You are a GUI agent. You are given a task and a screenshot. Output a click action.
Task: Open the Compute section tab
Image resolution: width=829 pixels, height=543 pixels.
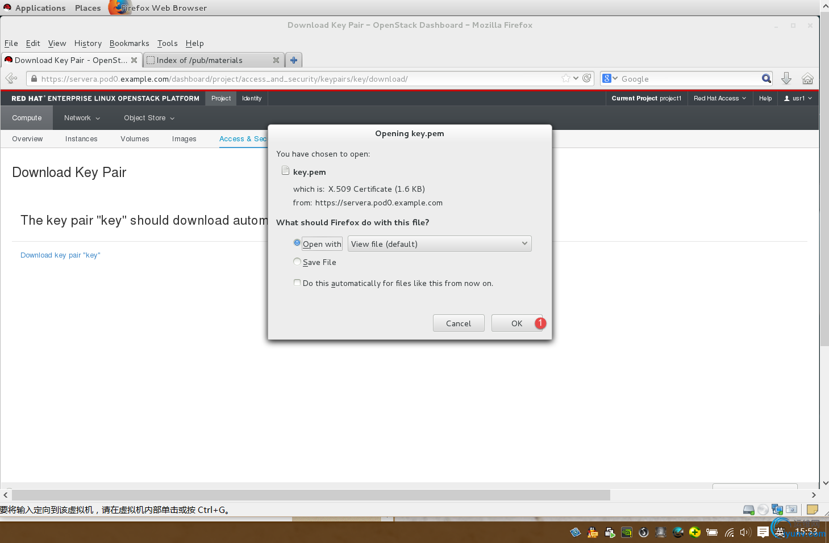[27, 118]
